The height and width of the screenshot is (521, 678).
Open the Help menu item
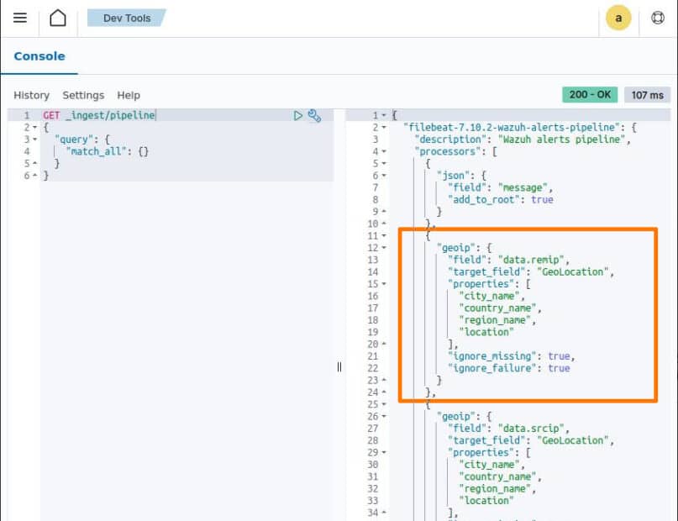(x=129, y=95)
